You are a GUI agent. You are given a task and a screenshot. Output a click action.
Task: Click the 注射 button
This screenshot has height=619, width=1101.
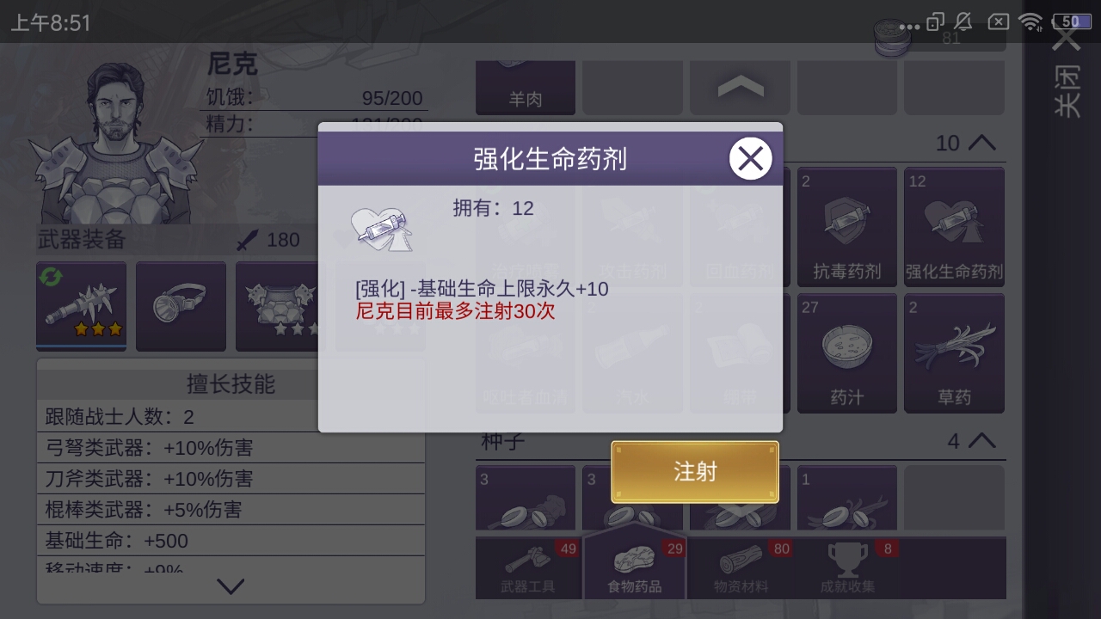pos(695,472)
